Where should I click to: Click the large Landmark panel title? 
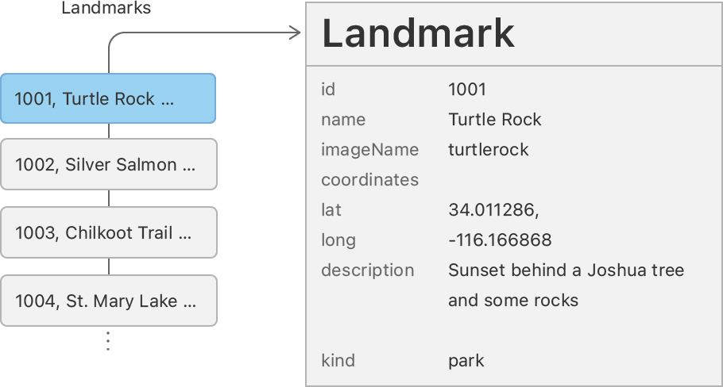click(418, 33)
